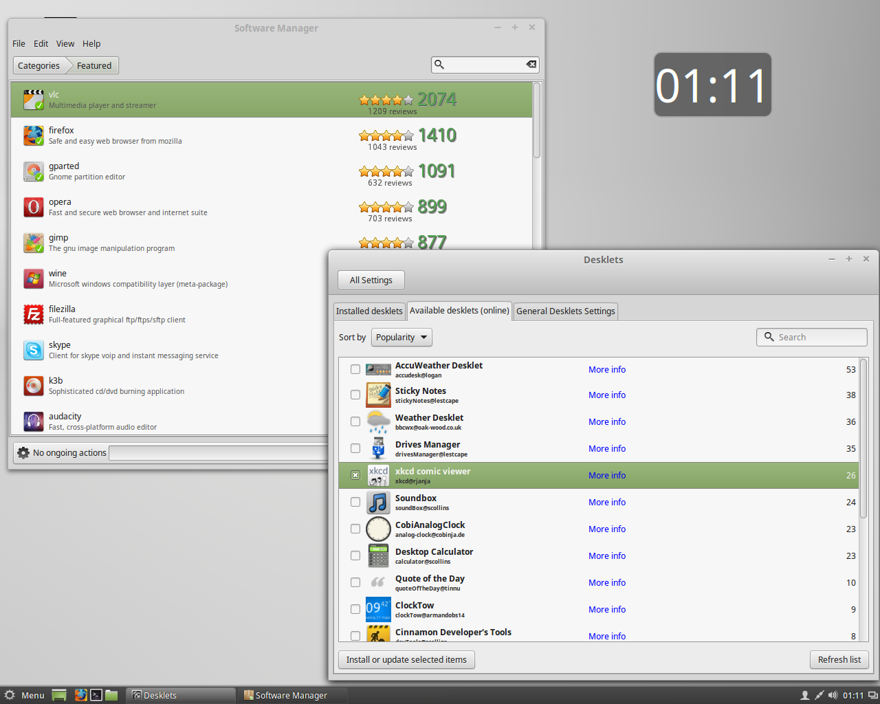
Task: Check the Sticky Notes checkbox
Action: [x=355, y=395]
